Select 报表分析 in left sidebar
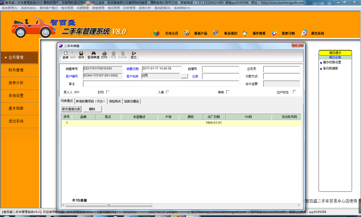This screenshot has height=217, width=361. point(20,83)
